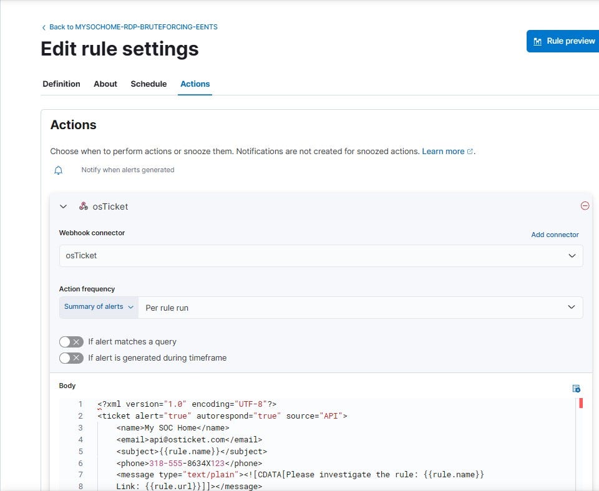The width and height of the screenshot is (599, 491).
Task: Click the ticket alert tag on line 2
Action: click(222, 416)
